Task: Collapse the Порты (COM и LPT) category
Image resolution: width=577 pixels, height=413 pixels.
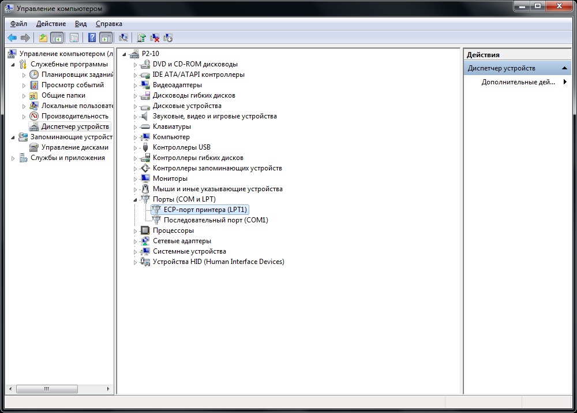Action: pos(135,200)
